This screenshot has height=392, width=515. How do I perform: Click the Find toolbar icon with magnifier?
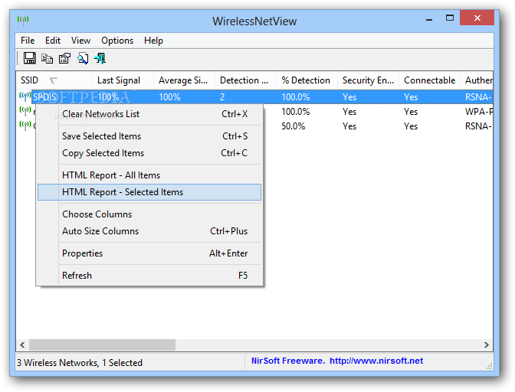pyautogui.click(x=83, y=58)
